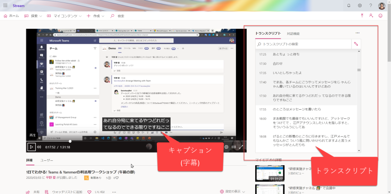Jump to transcript line 17:30 合わせ
This screenshot has height=194, width=391.
[306, 64]
